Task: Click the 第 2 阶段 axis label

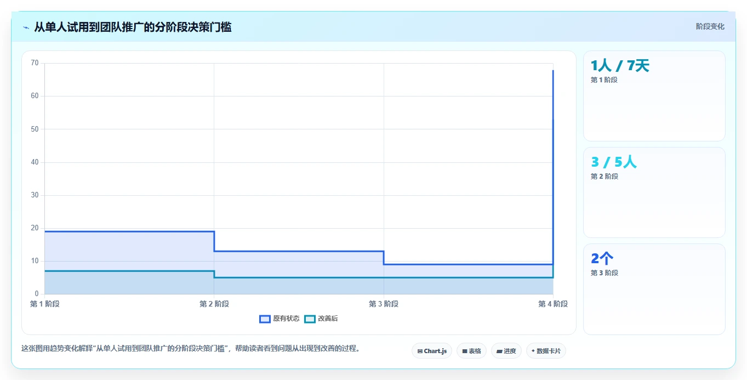Action: (214, 304)
